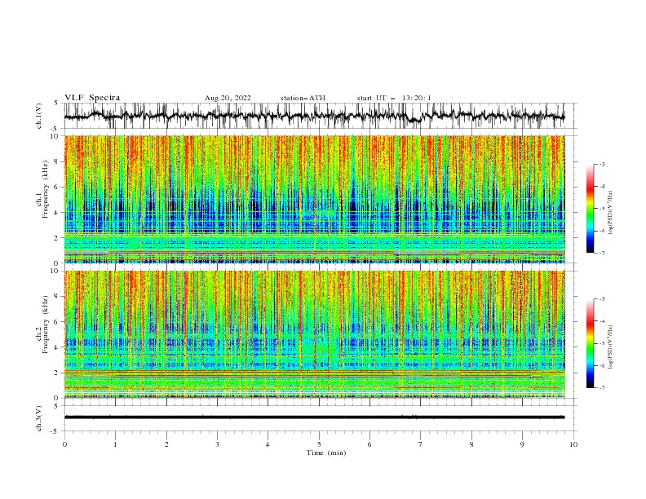
Task: Click the time axis tick label '4'
Action: 268,444
